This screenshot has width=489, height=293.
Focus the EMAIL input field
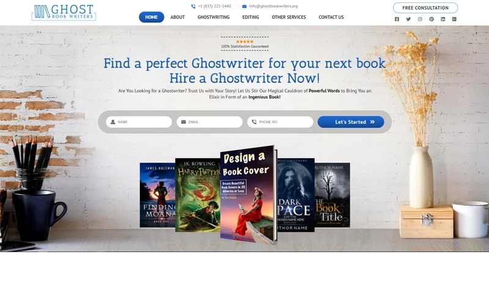click(x=209, y=121)
